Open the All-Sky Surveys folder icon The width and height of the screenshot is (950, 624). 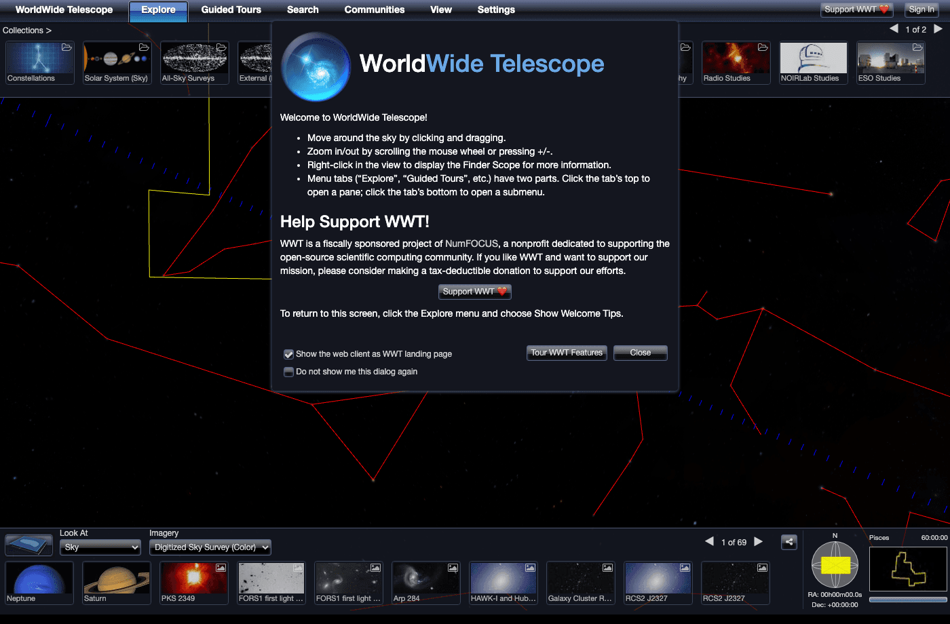coord(221,47)
